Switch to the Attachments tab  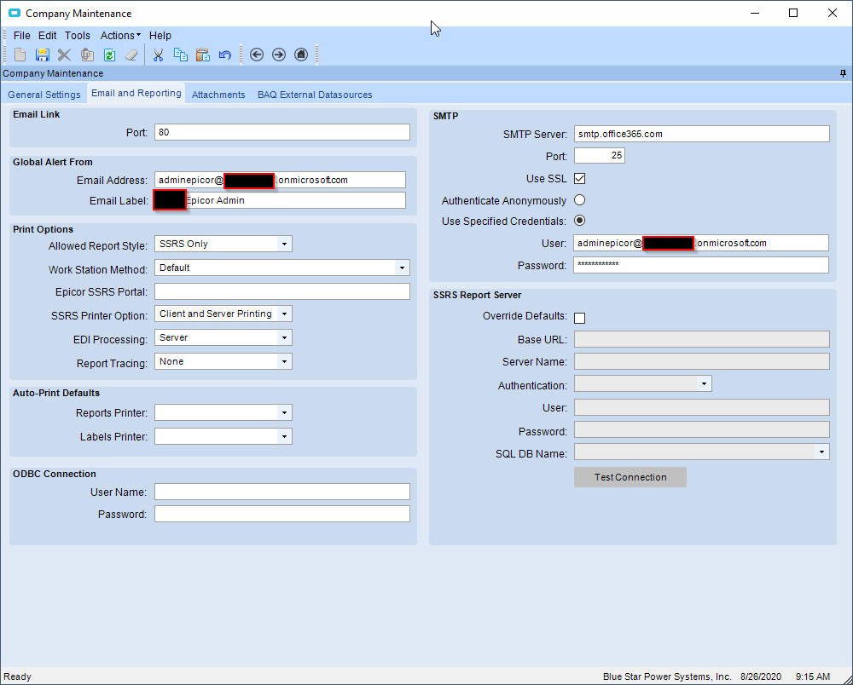tap(218, 95)
